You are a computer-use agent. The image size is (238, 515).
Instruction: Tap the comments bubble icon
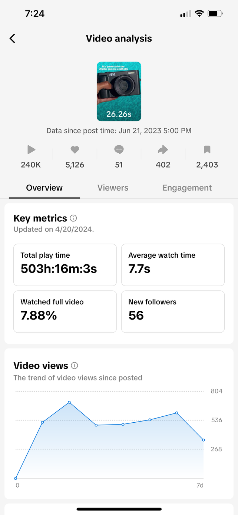[119, 150]
